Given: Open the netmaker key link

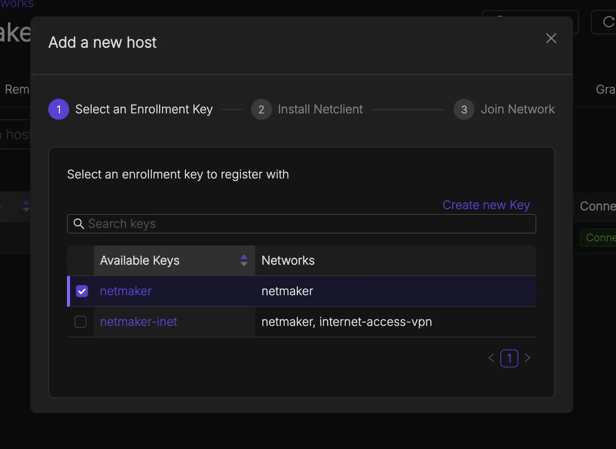Looking at the screenshot, I should coord(126,291).
